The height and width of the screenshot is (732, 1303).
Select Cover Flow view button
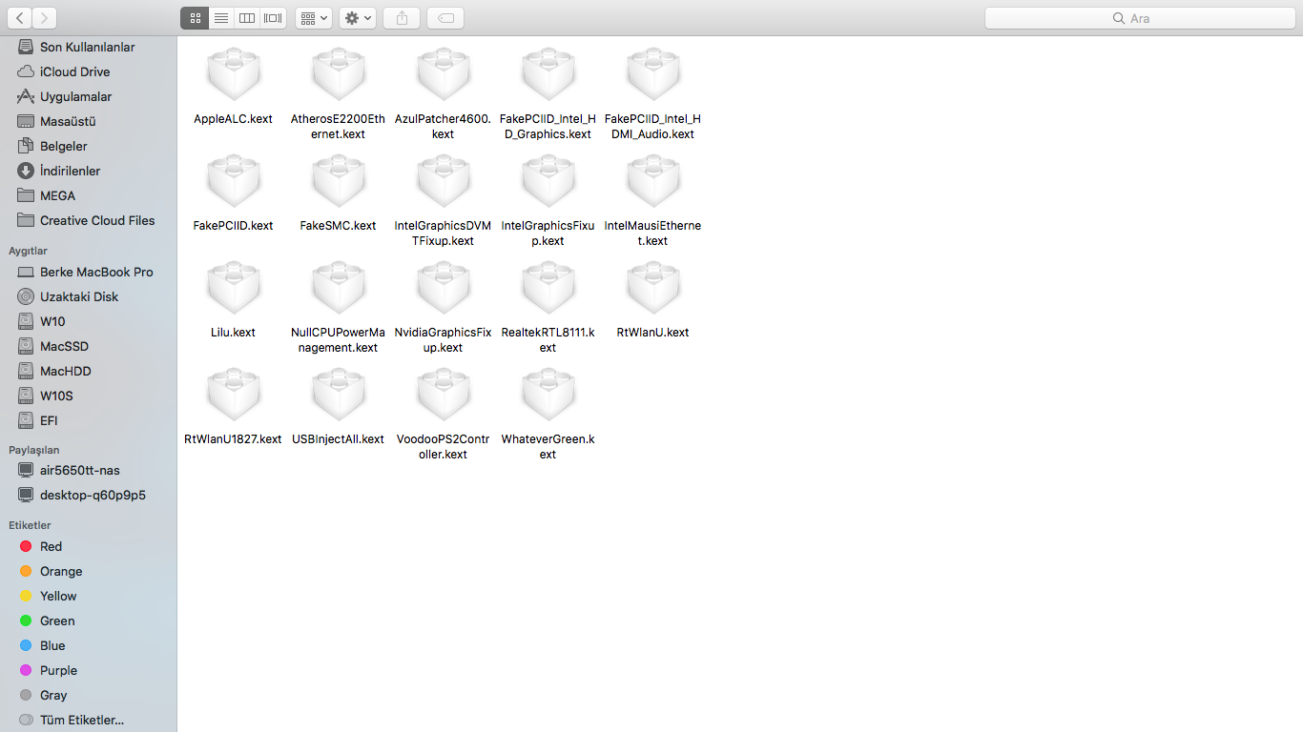click(x=273, y=18)
